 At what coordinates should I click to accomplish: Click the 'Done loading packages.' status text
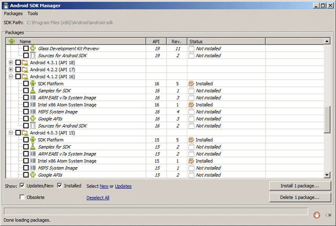coord(27,220)
